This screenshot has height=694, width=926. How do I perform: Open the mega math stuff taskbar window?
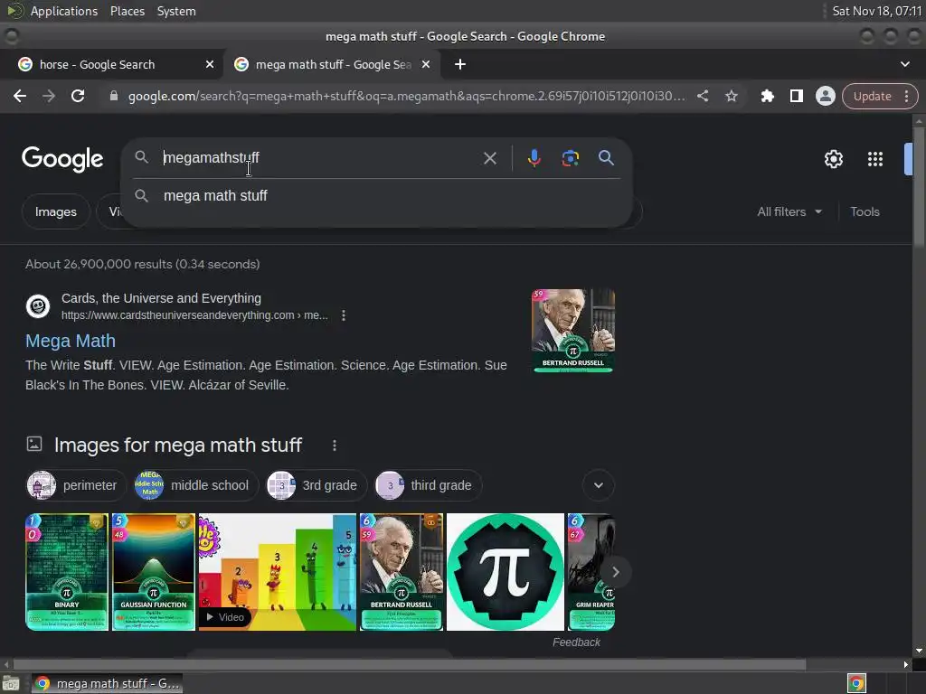tap(107, 683)
